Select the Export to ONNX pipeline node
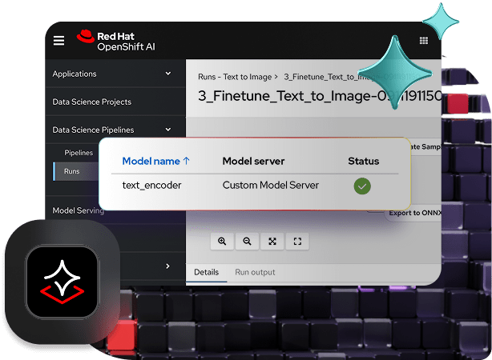 coord(413,213)
